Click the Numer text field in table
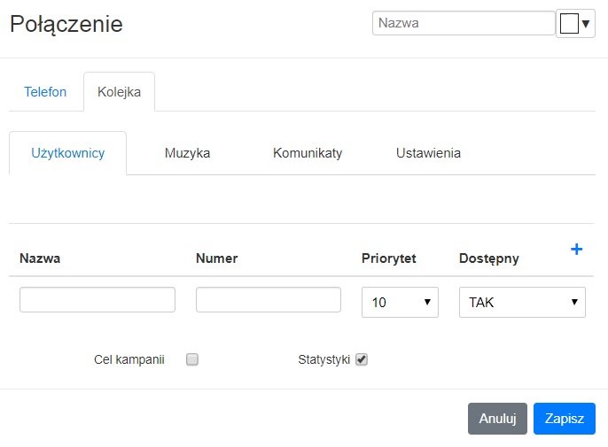The image size is (608, 447). pos(269,299)
